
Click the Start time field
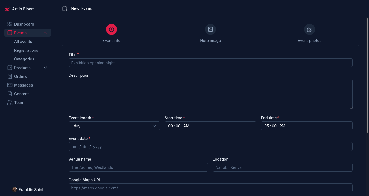click(x=210, y=126)
